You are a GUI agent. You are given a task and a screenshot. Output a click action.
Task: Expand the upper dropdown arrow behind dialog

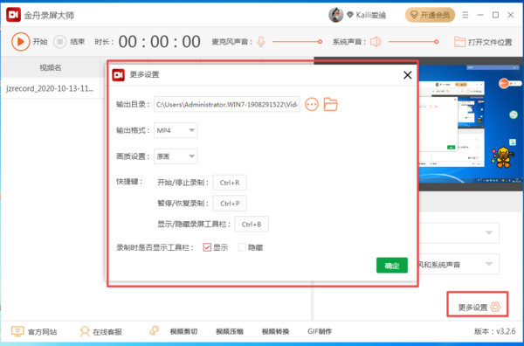[488, 232]
